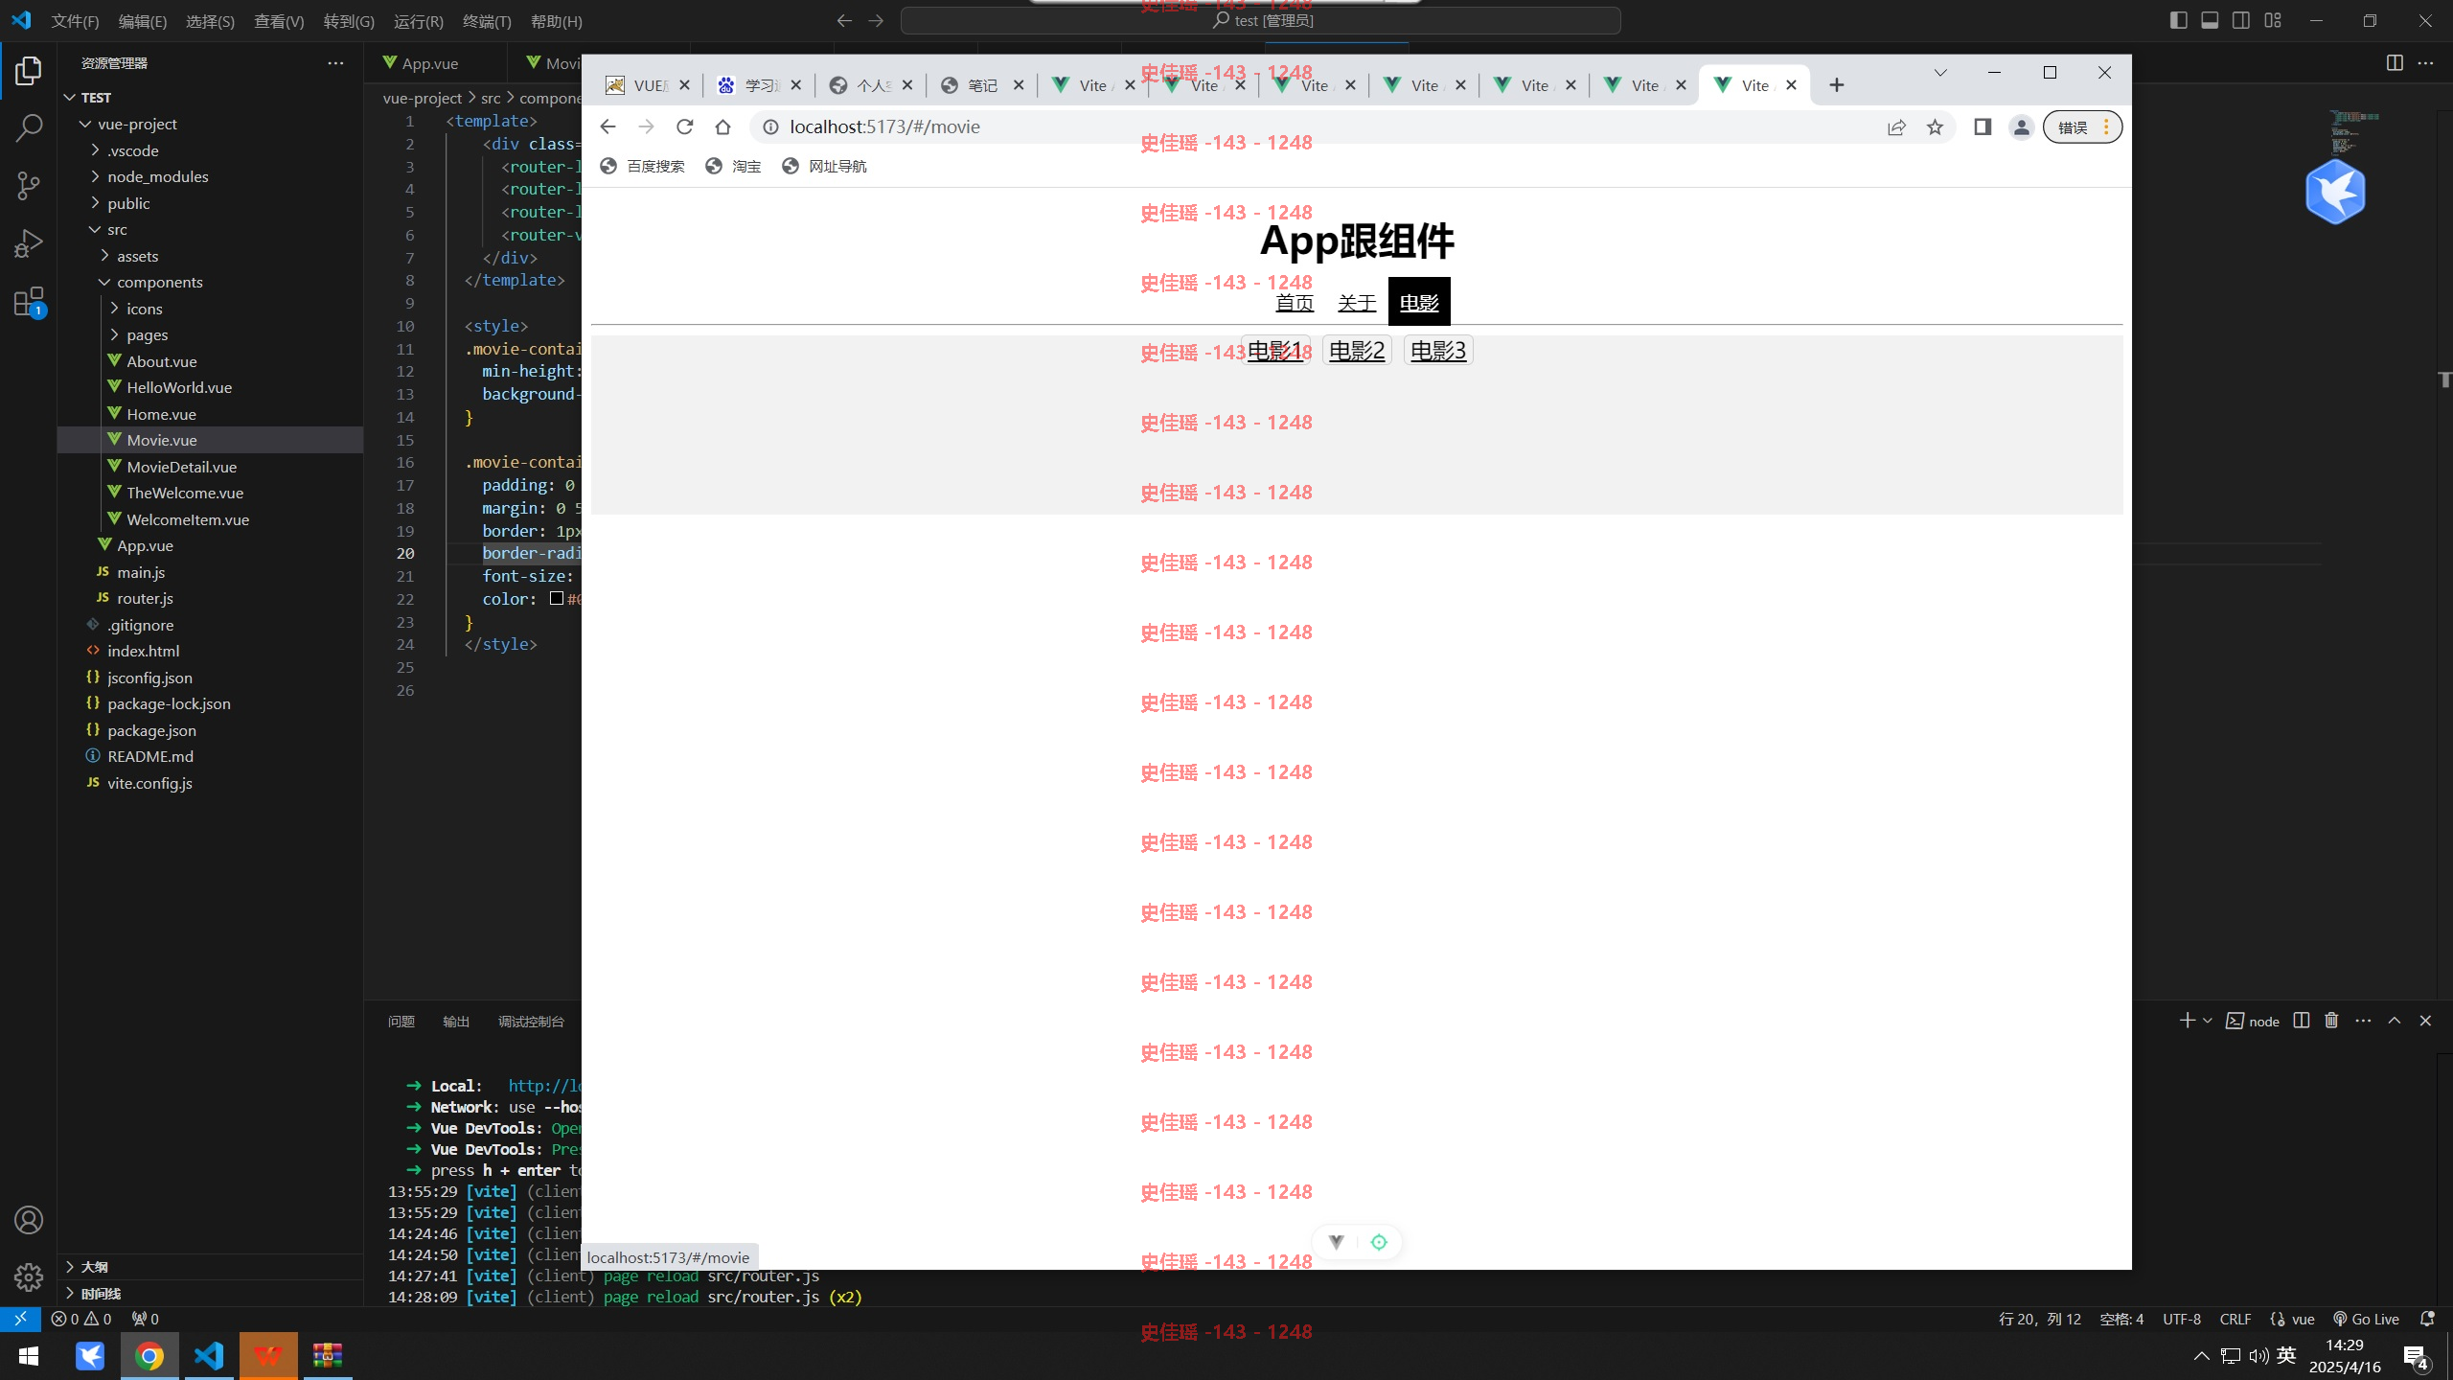The width and height of the screenshot is (2453, 1380).
Task: Open Source Control view
Action: (29, 186)
